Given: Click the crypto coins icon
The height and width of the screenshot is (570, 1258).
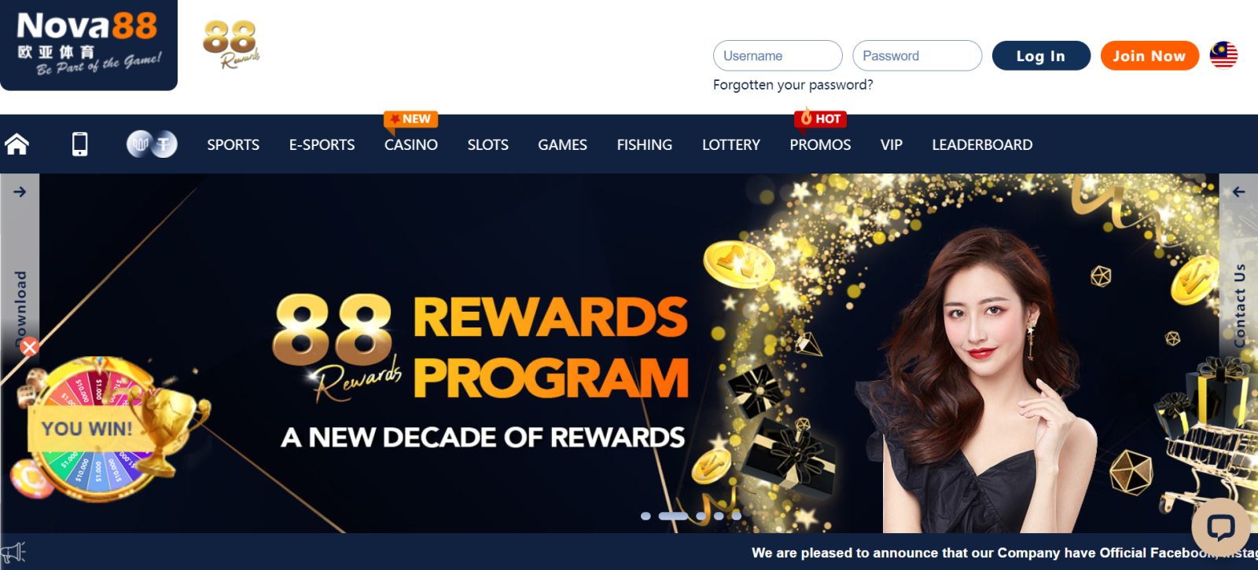Looking at the screenshot, I should [x=152, y=144].
